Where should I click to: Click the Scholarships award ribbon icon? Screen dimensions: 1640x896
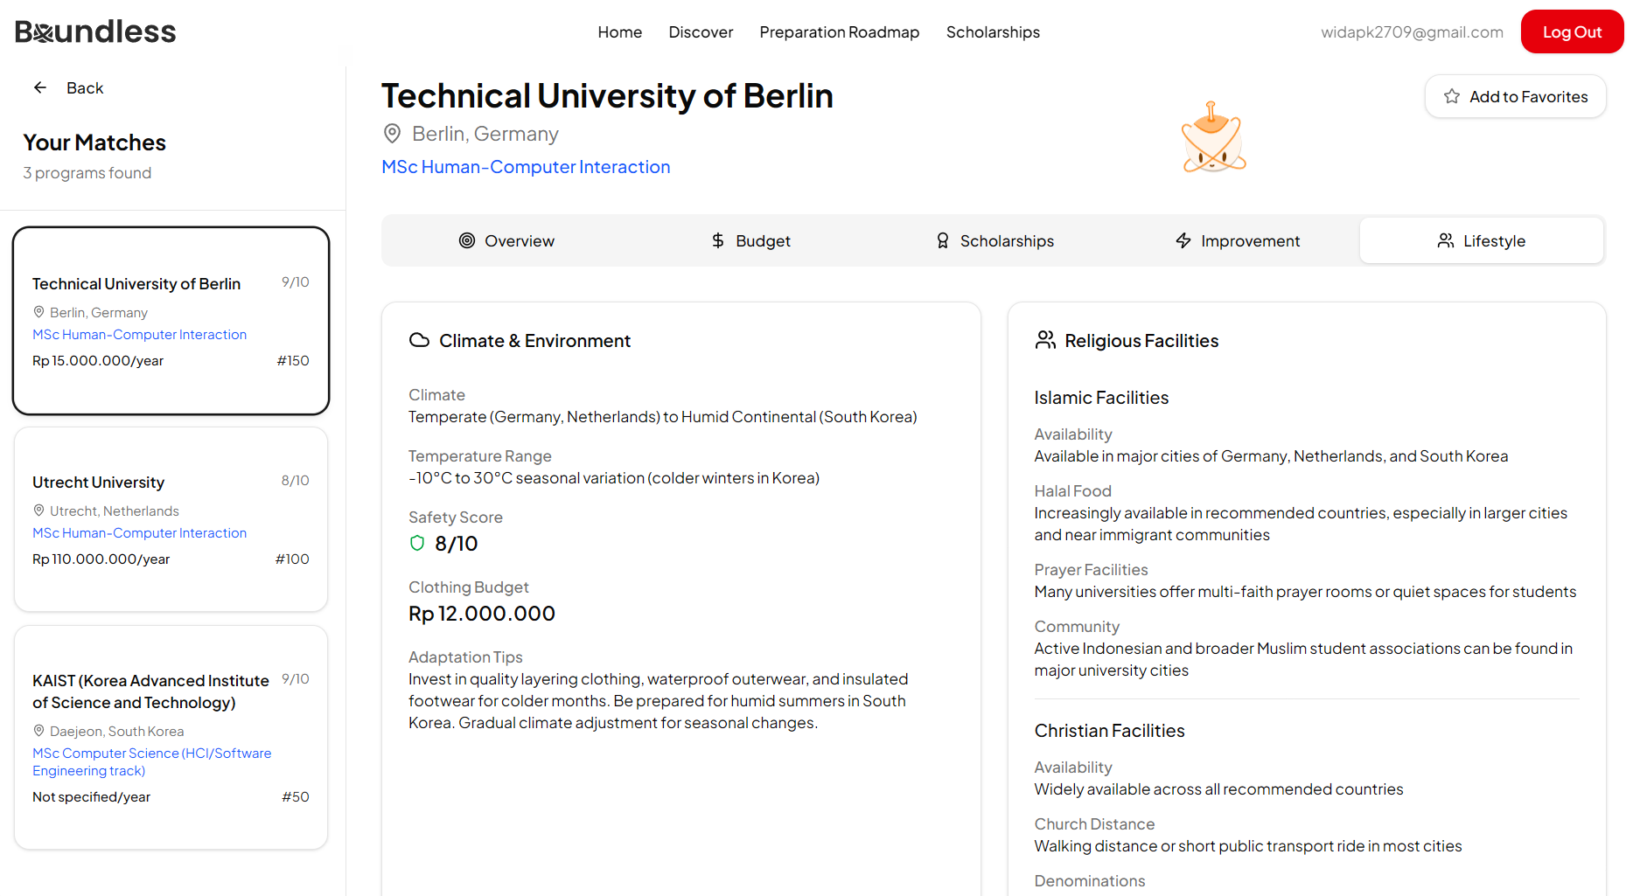942,240
